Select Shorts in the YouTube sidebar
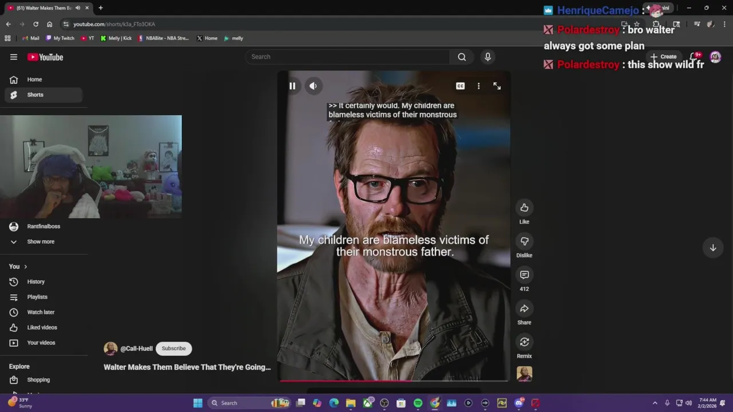The image size is (733, 412). tap(44, 95)
